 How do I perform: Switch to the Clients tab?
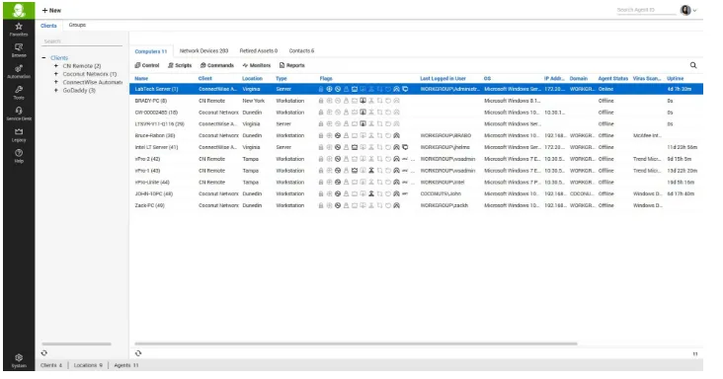click(48, 26)
